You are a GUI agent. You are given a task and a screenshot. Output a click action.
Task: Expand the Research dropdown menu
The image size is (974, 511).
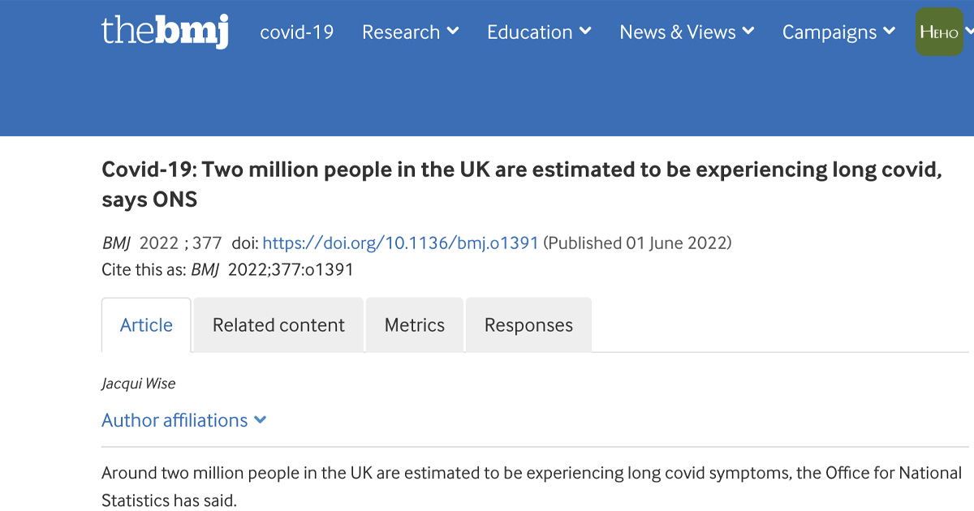click(410, 32)
